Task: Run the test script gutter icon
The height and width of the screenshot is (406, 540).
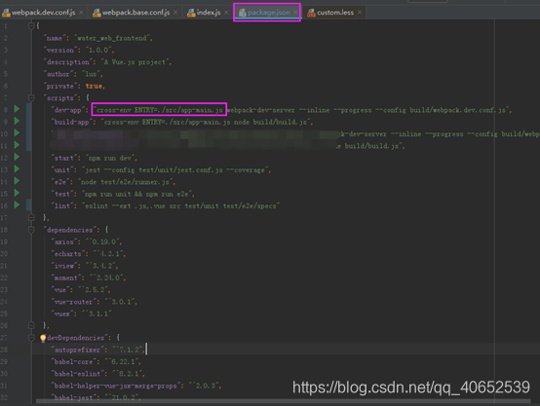Action: [x=17, y=193]
